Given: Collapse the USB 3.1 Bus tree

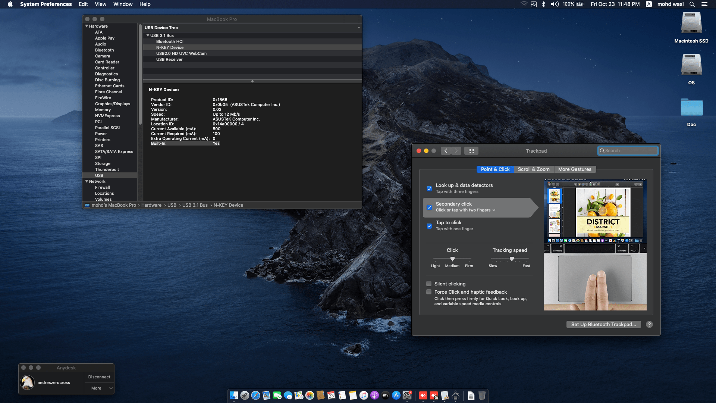Looking at the screenshot, I should [148, 35].
